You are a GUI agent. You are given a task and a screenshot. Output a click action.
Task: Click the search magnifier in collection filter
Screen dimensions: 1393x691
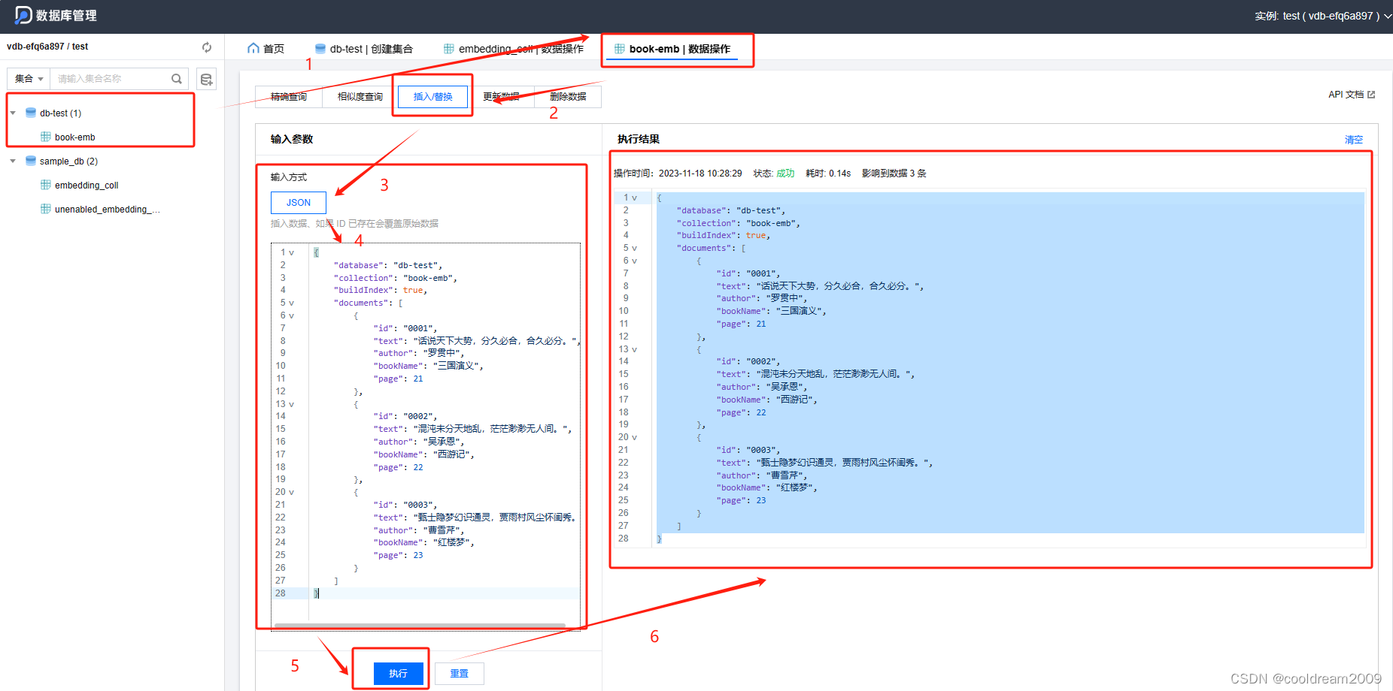[x=177, y=78]
